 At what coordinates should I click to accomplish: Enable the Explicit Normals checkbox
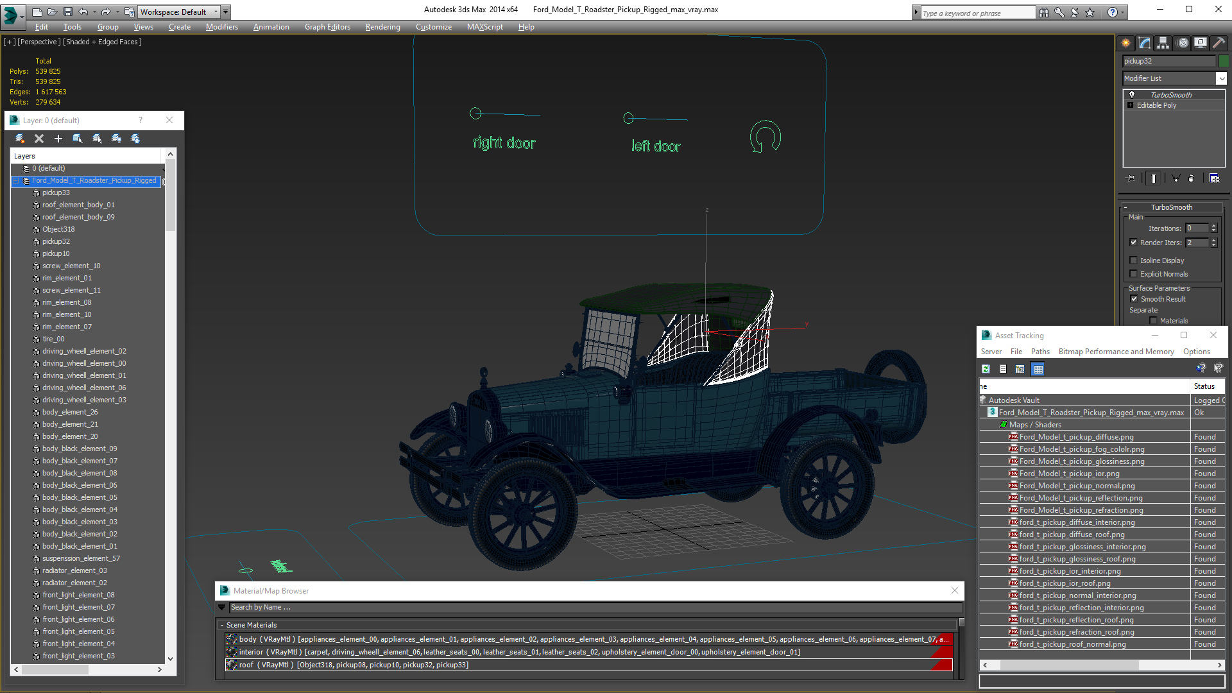click(1133, 274)
